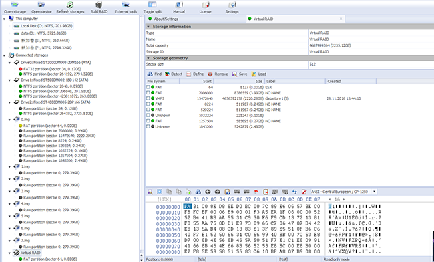Click Detect in partition toolbar
The image size is (434, 262).
(x=174, y=74)
